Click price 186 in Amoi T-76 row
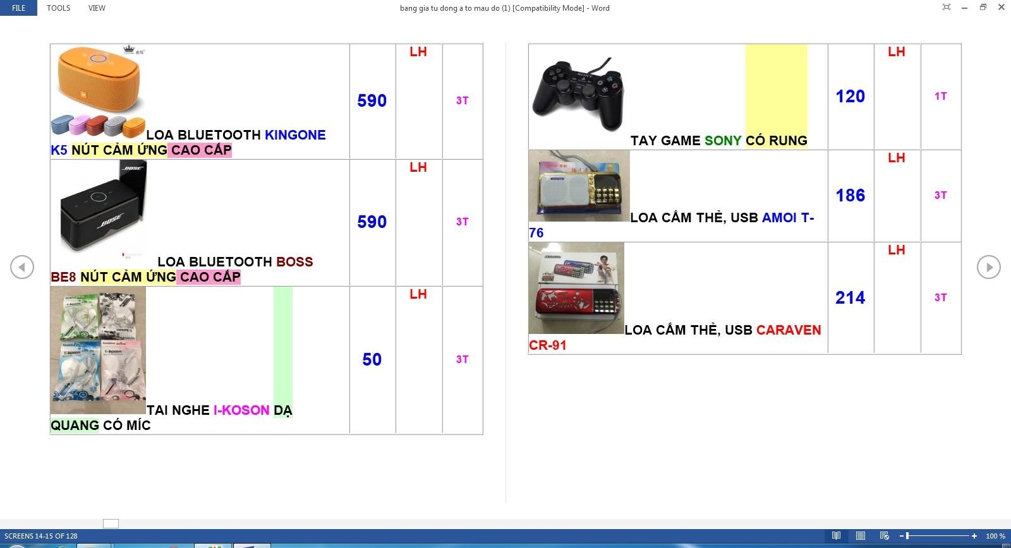Viewport: 1011px width, 548px height. (x=851, y=195)
